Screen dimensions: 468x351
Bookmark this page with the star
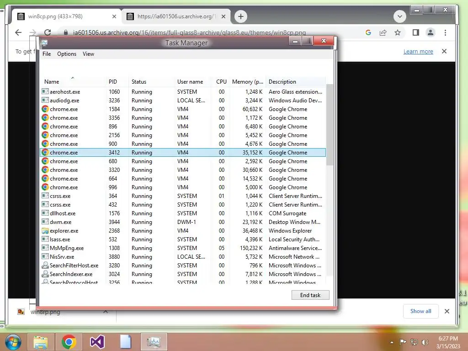click(x=398, y=32)
